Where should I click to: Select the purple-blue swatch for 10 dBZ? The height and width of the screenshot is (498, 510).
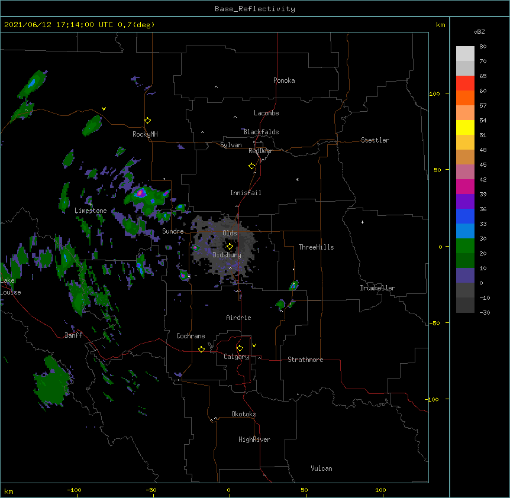[x=465, y=276]
